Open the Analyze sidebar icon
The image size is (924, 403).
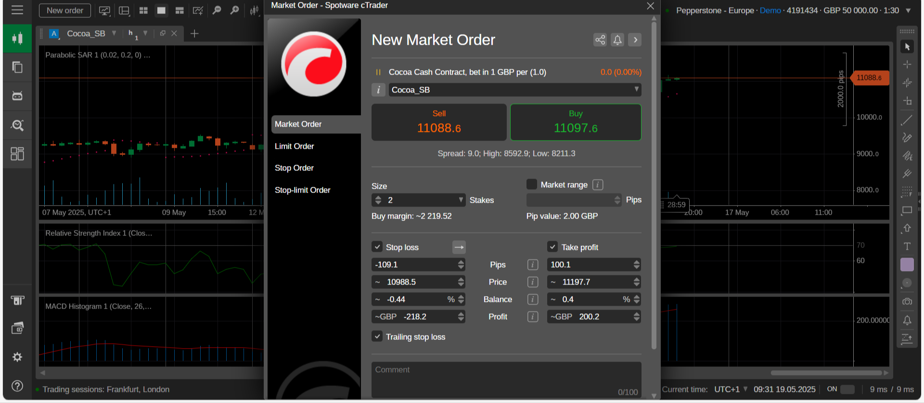point(17,125)
